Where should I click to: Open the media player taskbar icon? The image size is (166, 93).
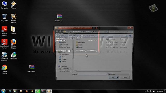point(21,91)
